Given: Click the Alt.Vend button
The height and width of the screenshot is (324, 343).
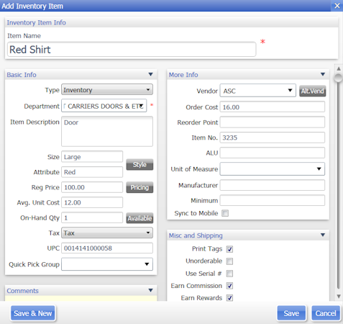Looking at the screenshot, I should pyautogui.click(x=313, y=91).
